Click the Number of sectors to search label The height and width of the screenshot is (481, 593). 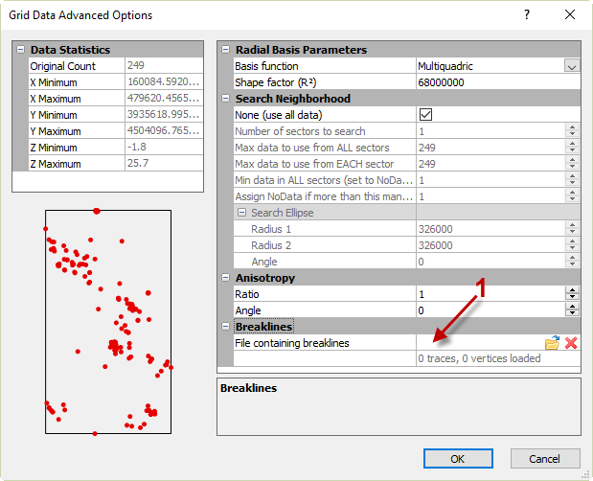(300, 131)
